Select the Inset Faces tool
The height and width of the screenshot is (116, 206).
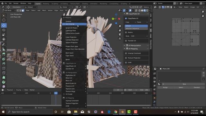[x=4, y=64]
